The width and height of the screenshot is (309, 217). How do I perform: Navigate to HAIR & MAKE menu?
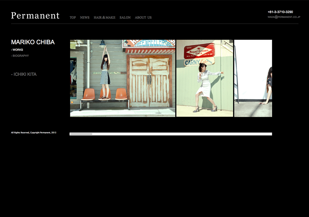coord(104,18)
